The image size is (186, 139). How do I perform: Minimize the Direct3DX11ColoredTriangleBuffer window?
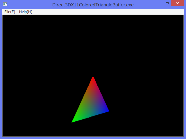[159, 3]
